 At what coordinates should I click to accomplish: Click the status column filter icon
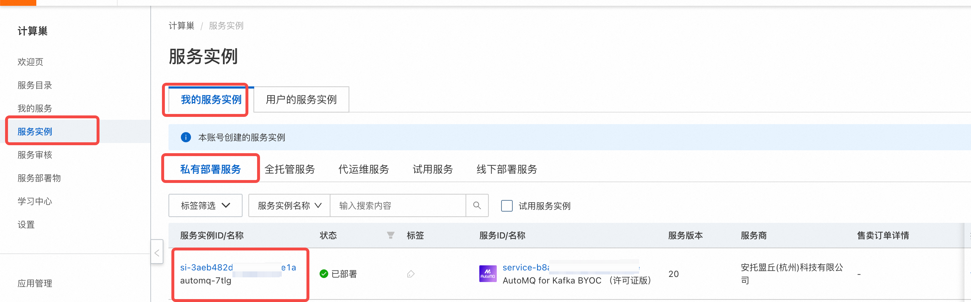coord(390,235)
